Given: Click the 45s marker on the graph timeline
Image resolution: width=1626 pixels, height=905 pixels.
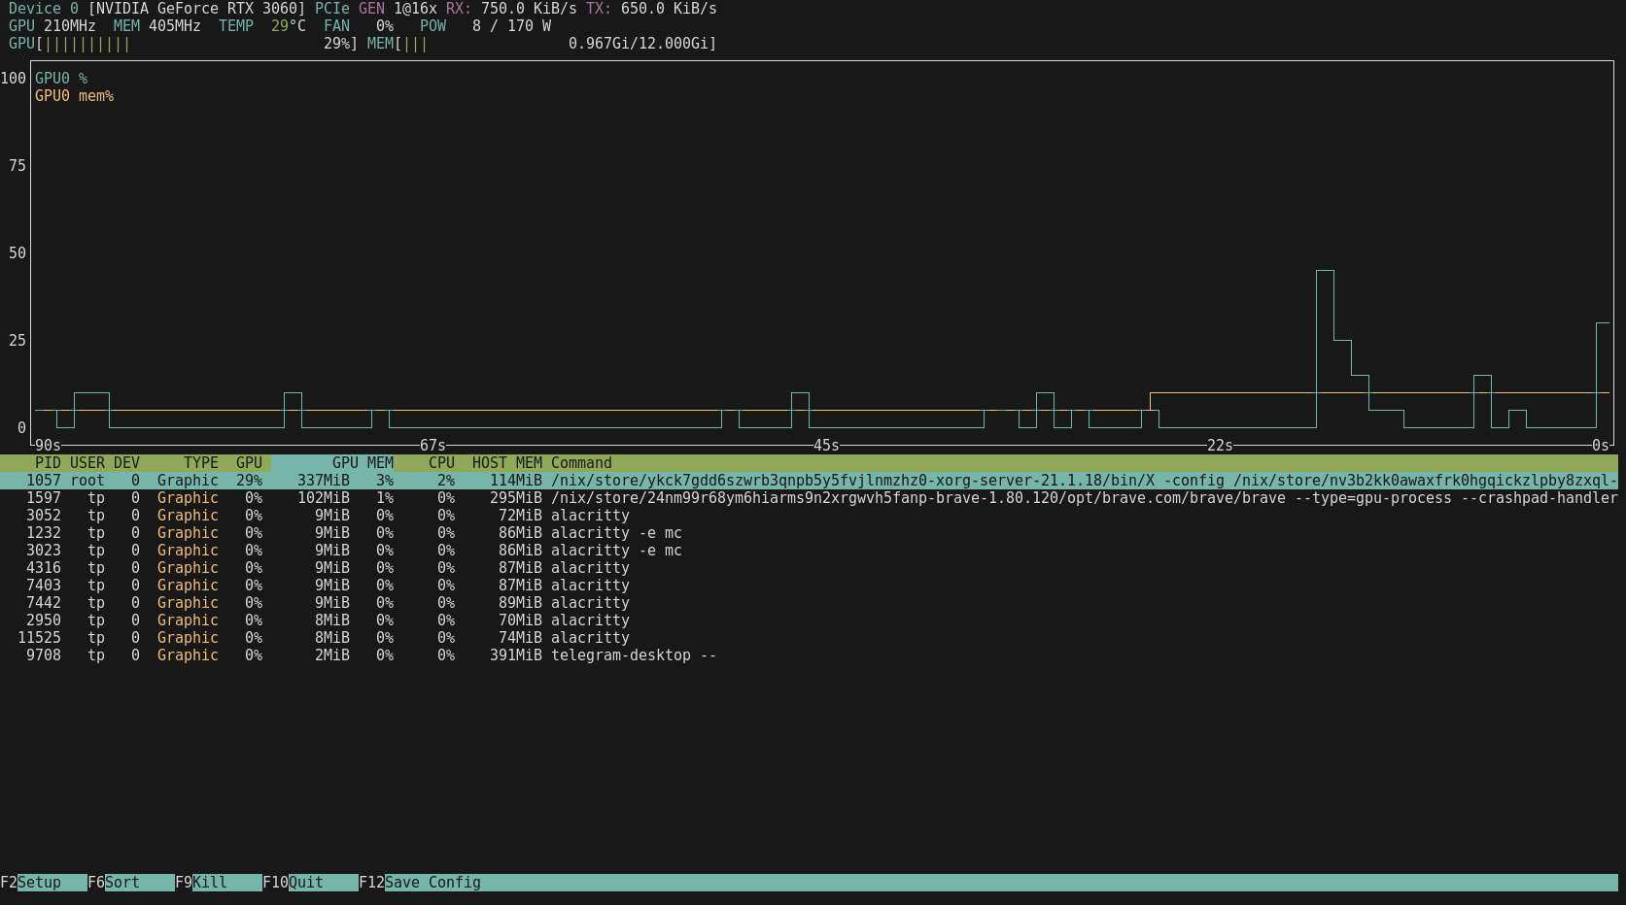Looking at the screenshot, I should pos(826,445).
